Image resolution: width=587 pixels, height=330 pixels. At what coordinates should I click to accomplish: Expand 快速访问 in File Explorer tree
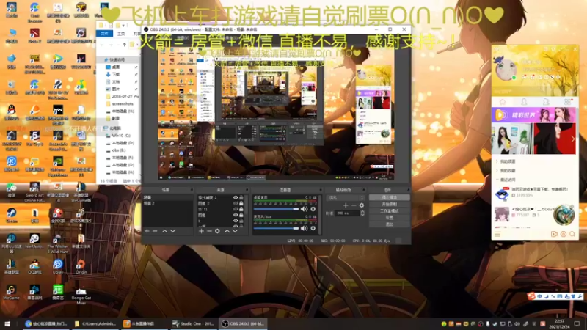[x=115, y=60]
